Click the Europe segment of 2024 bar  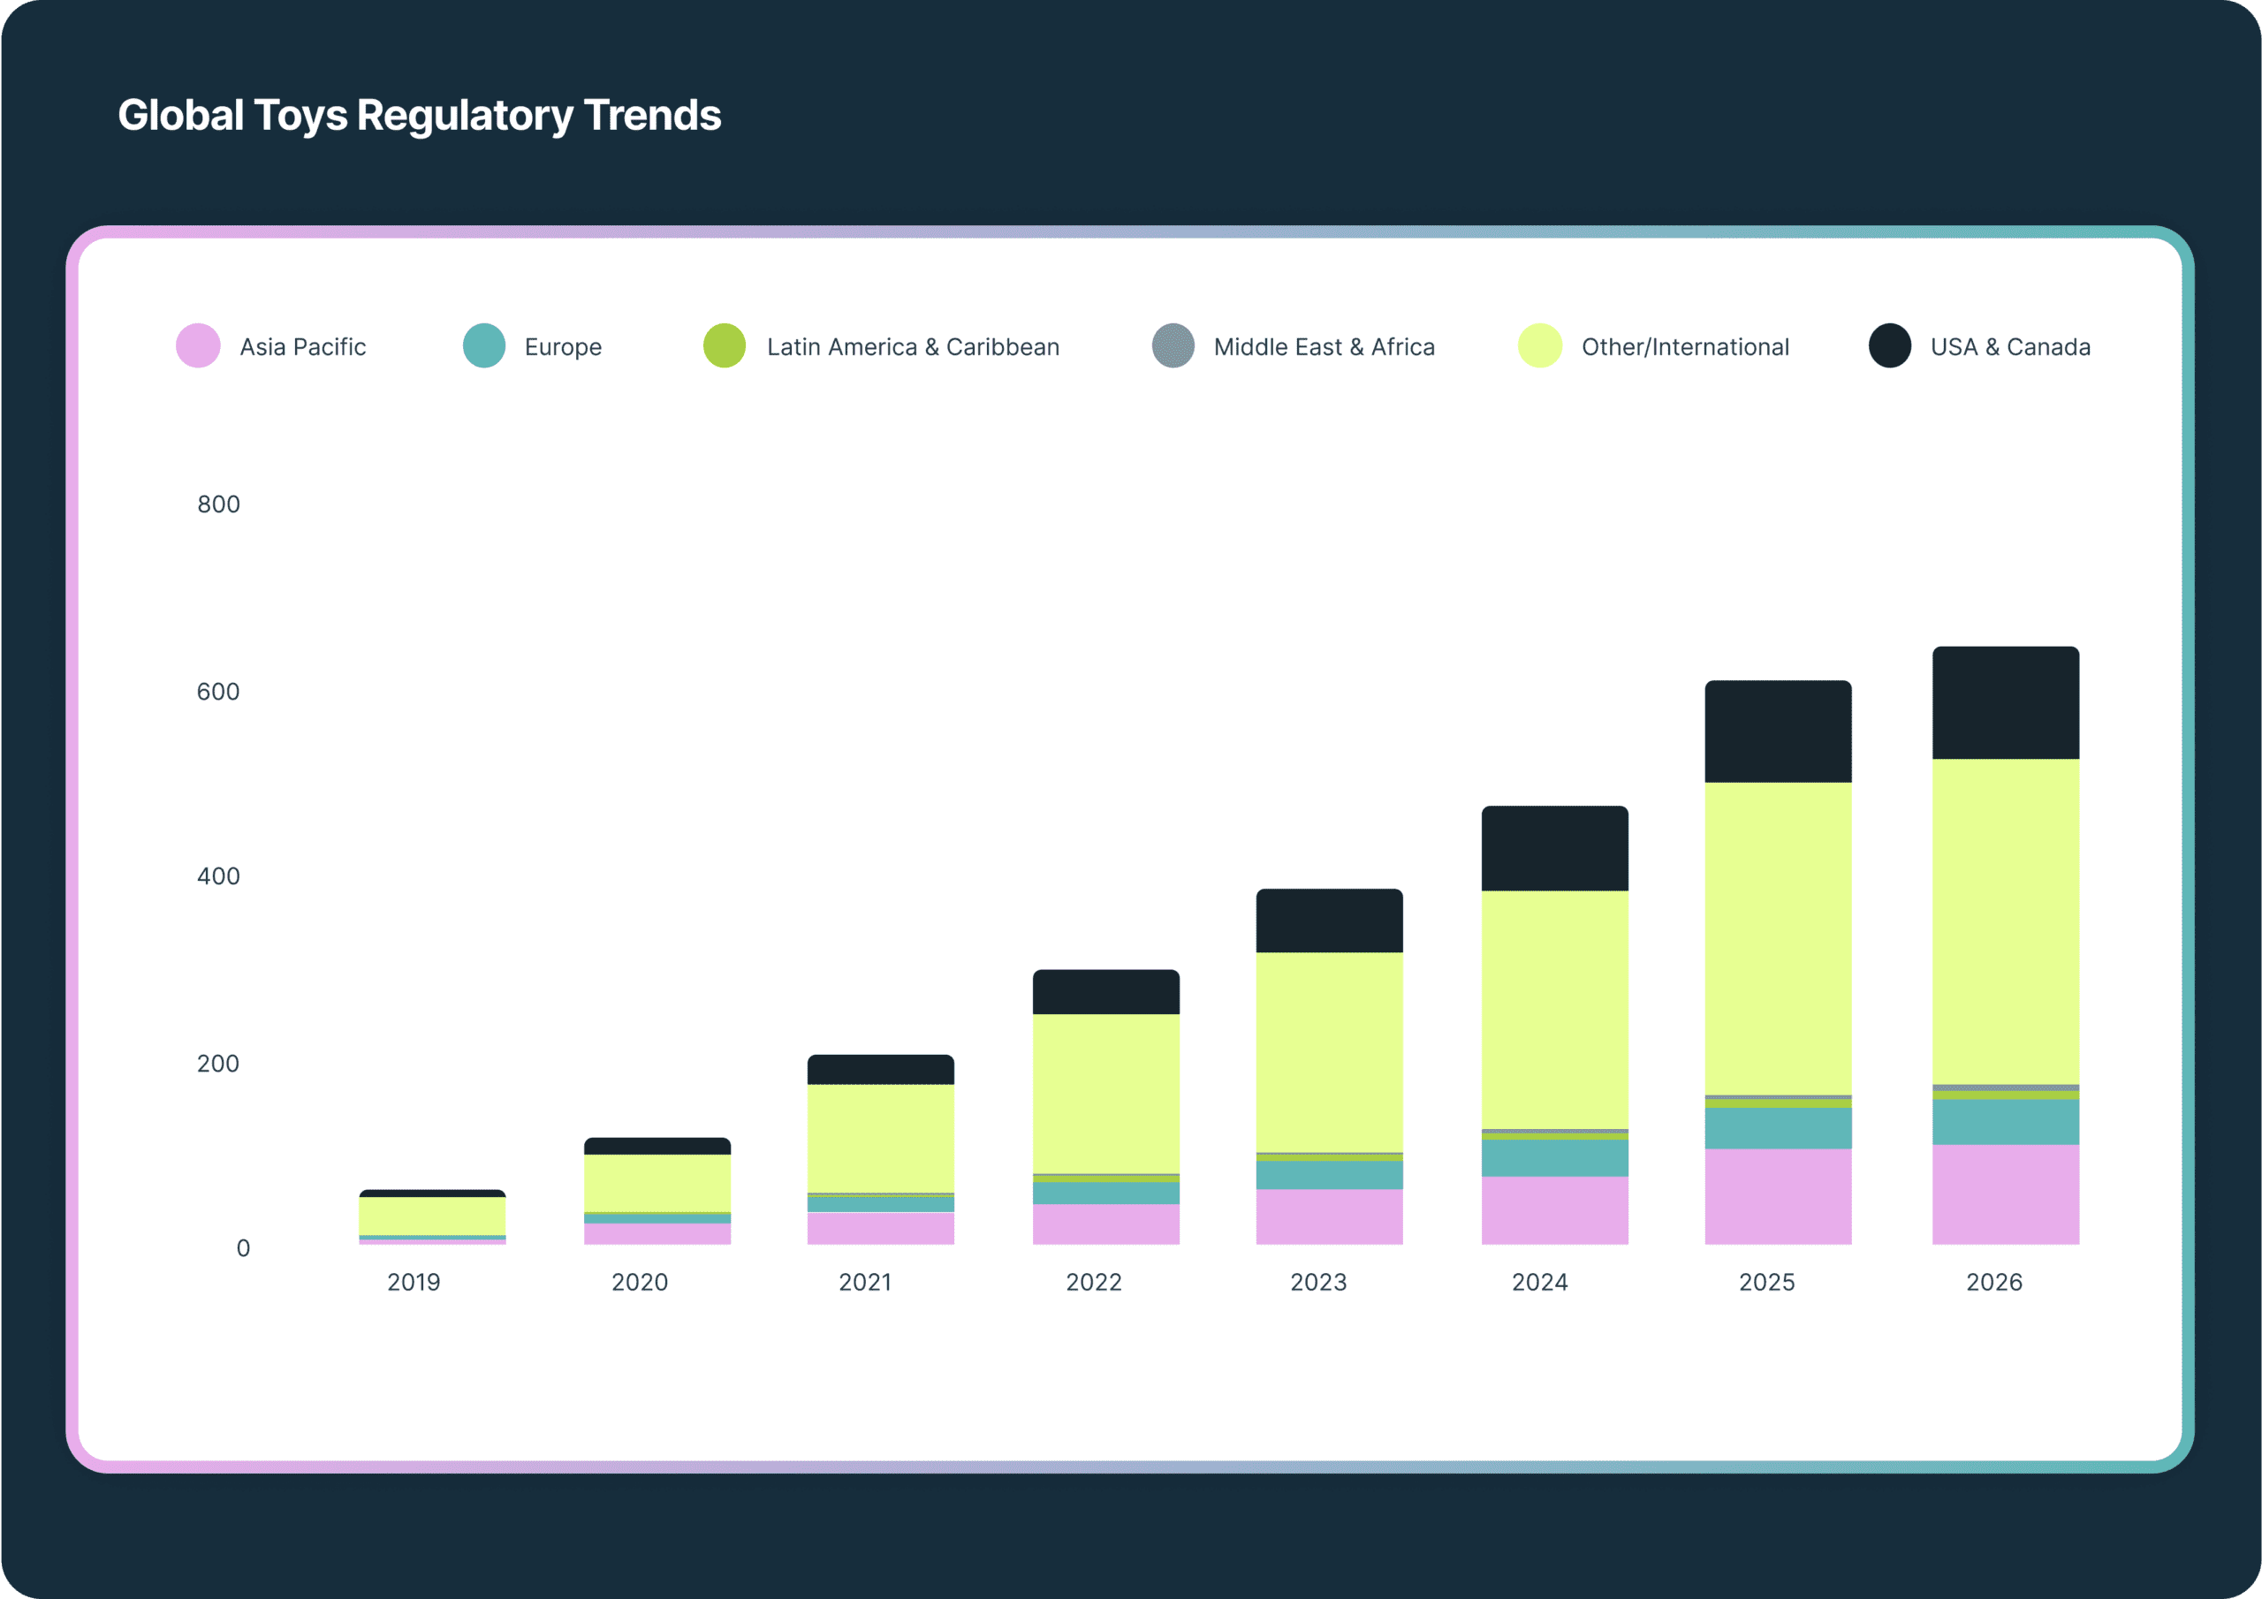[1554, 1157]
